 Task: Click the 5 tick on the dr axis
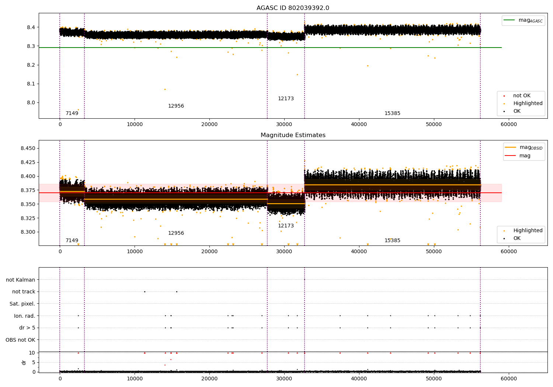pyautogui.click(x=34, y=363)
